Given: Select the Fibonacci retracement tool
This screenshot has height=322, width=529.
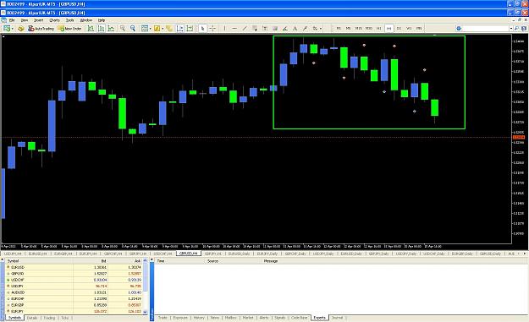Looking at the screenshot, I should 265,29.
